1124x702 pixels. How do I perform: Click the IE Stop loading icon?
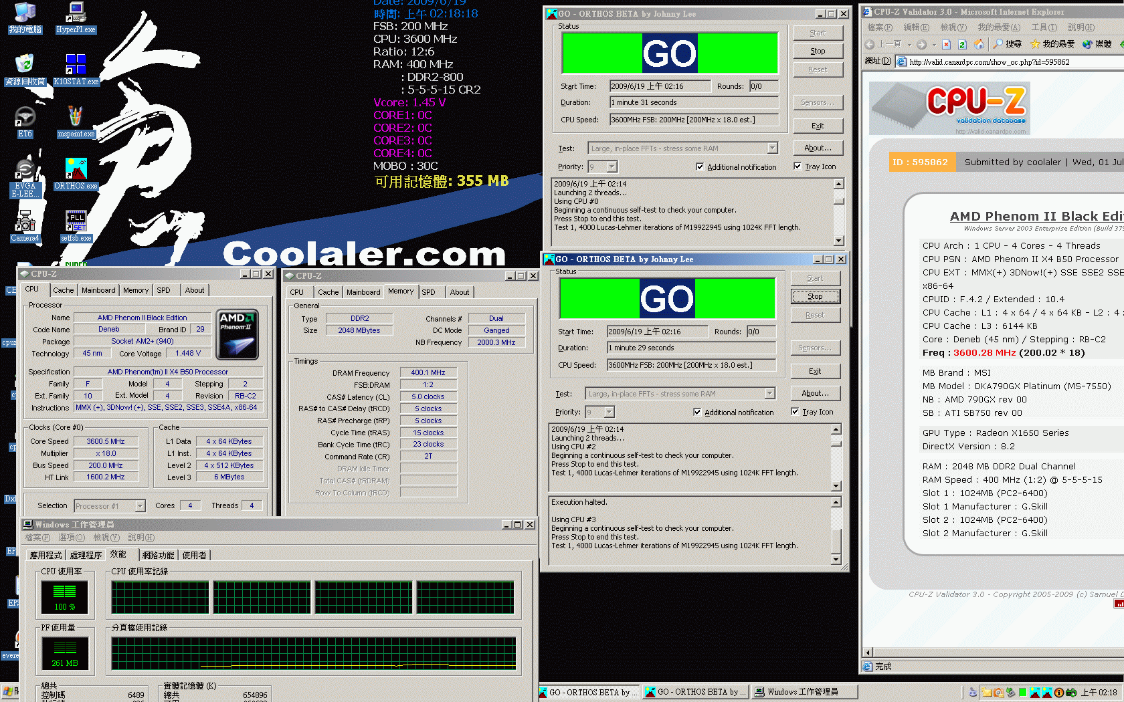click(946, 44)
